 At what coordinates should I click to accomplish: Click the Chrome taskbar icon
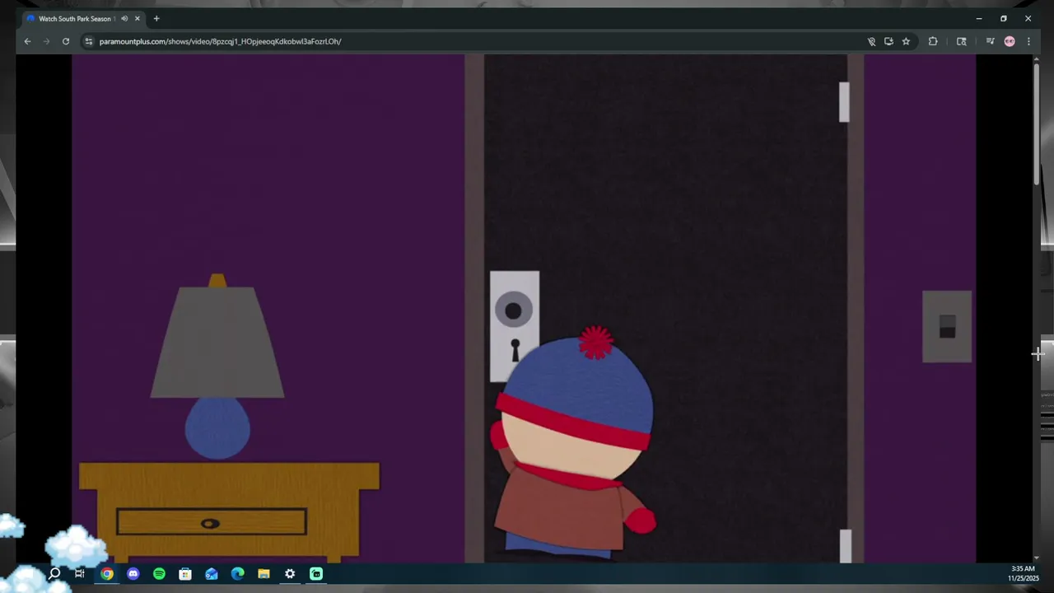click(x=107, y=573)
